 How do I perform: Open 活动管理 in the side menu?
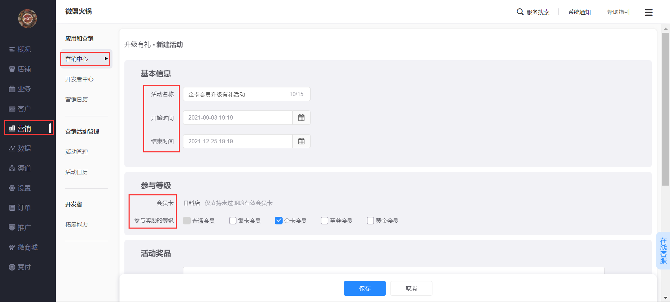pyautogui.click(x=77, y=152)
